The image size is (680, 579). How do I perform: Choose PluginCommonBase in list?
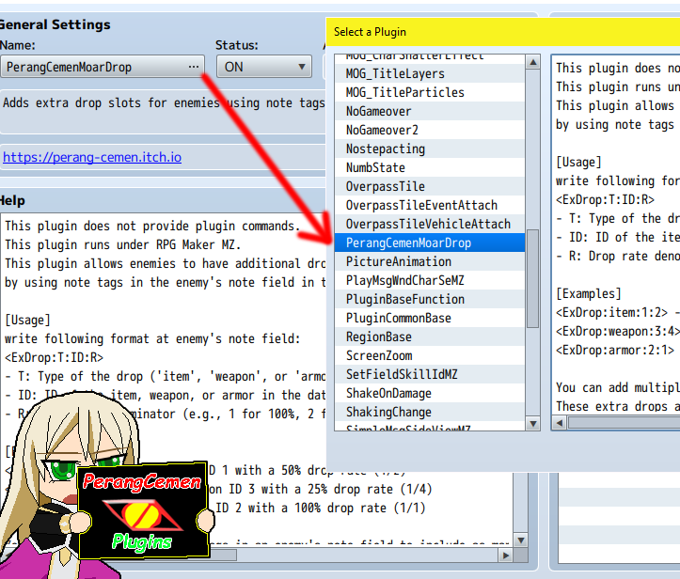coord(429,318)
